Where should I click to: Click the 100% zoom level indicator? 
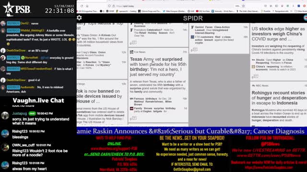pyautogui.click(x=237, y=6)
